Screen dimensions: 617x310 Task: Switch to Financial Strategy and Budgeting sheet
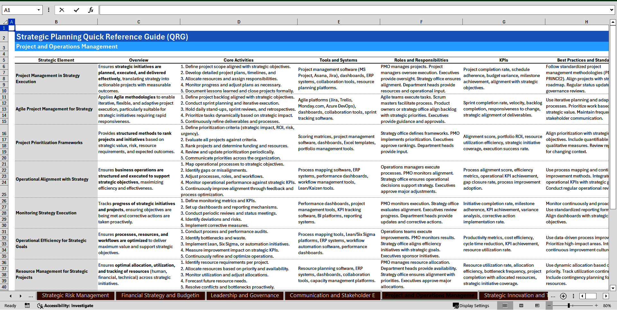[x=160, y=295]
